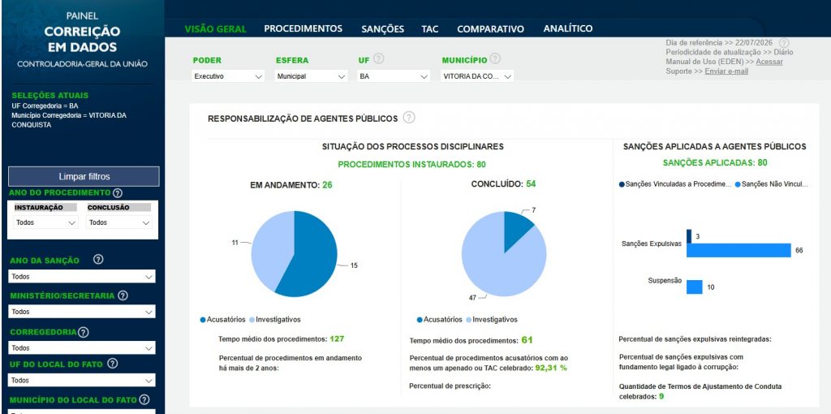Open the COMPARATIVO tab

(490, 29)
